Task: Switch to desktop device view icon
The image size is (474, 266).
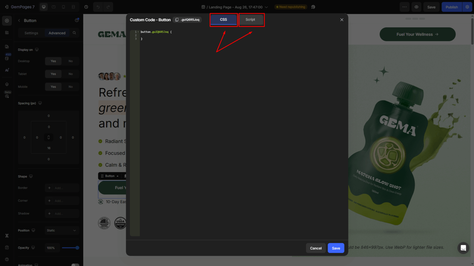Action: point(44,7)
